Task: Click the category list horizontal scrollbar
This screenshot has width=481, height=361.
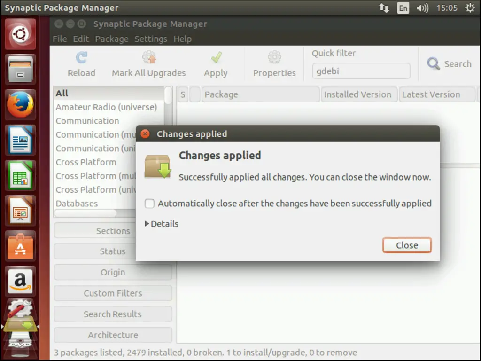Action: pos(85,213)
